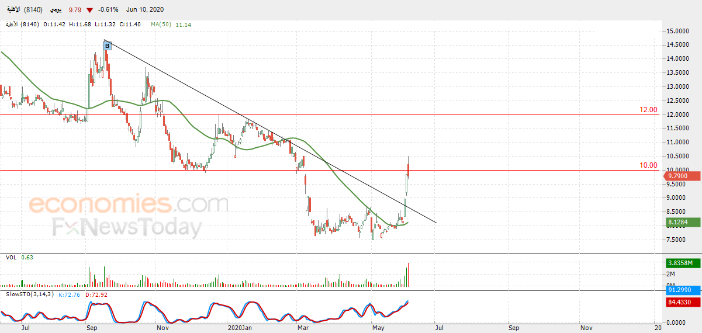Viewport: 702px width, 333px height.
Task: Click the red 12.00 resistance line label
Action: point(648,110)
